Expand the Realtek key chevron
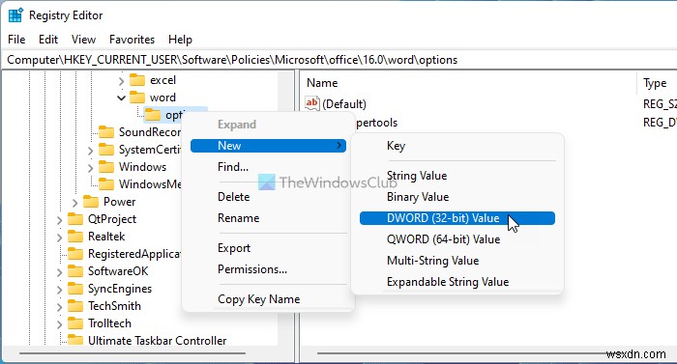This screenshot has height=364, width=677. pos(59,238)
